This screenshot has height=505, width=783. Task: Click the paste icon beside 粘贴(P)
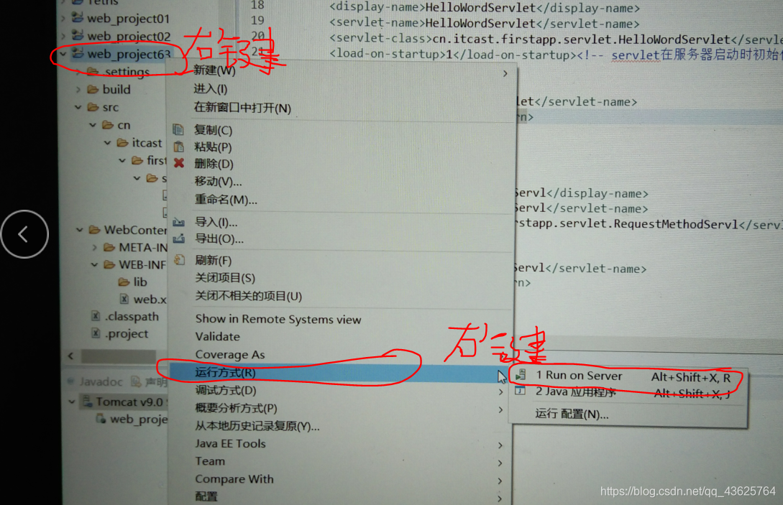pos(178,147)
